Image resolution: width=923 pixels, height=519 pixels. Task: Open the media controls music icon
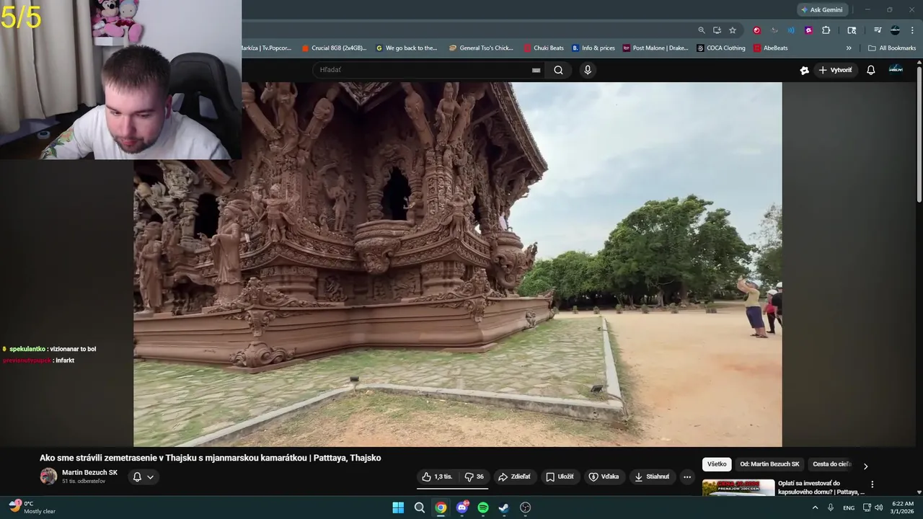[x=878, y=30]
